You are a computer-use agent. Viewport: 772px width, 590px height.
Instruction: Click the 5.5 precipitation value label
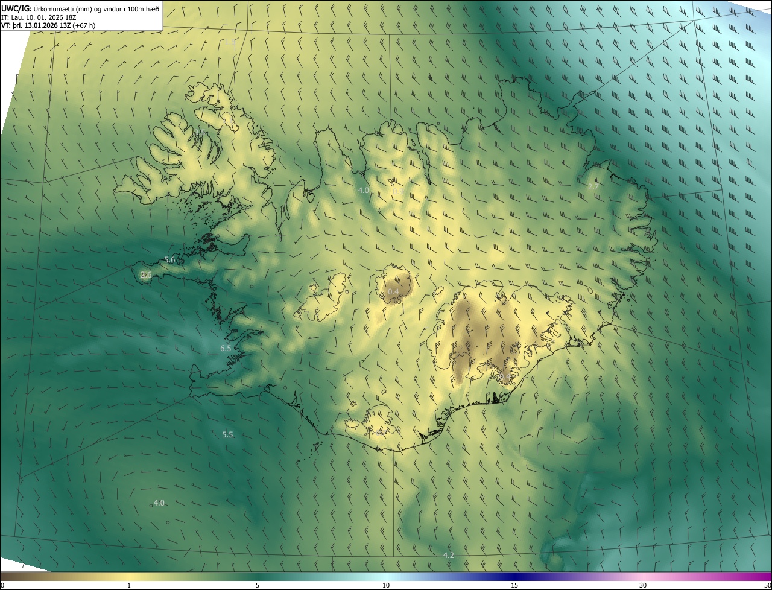point(227,434)
